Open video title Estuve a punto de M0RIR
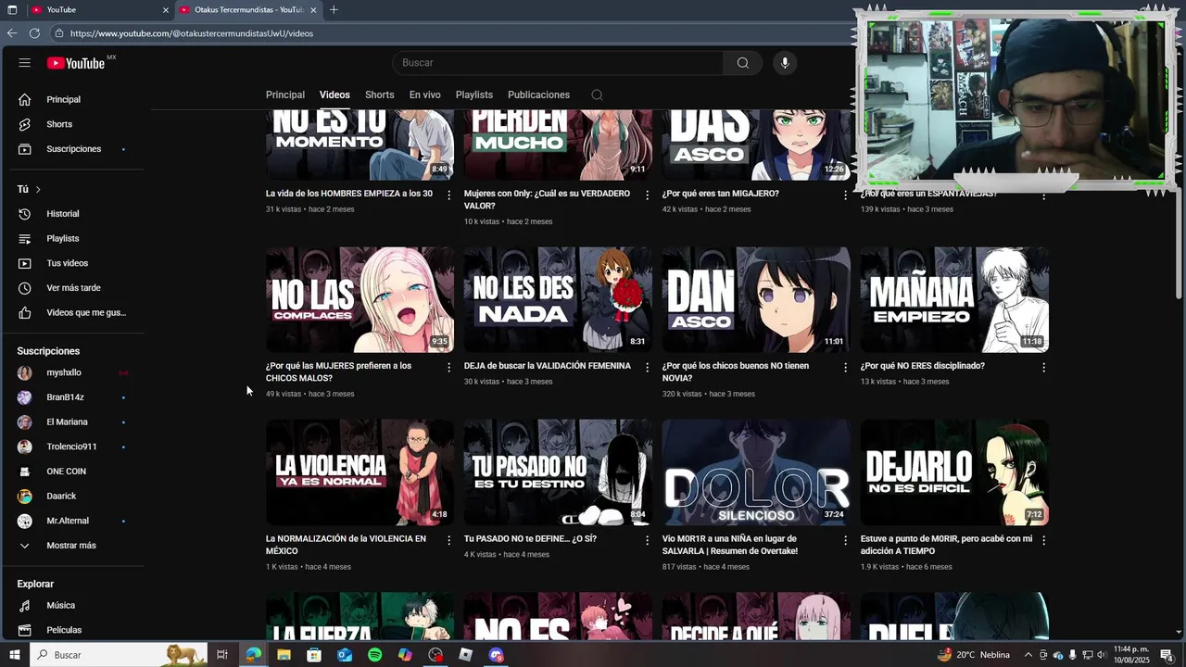Viewport: 1186px width, 667px height. pos(946,545)
